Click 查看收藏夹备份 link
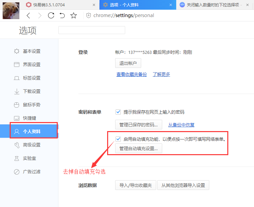Viewport: 254px width, 207px height. tap(132, 74)
